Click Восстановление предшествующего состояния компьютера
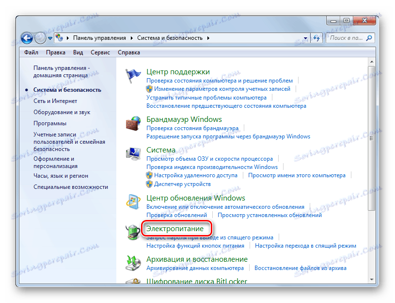This screenshot has height=303, width=395. coord(226,106)
